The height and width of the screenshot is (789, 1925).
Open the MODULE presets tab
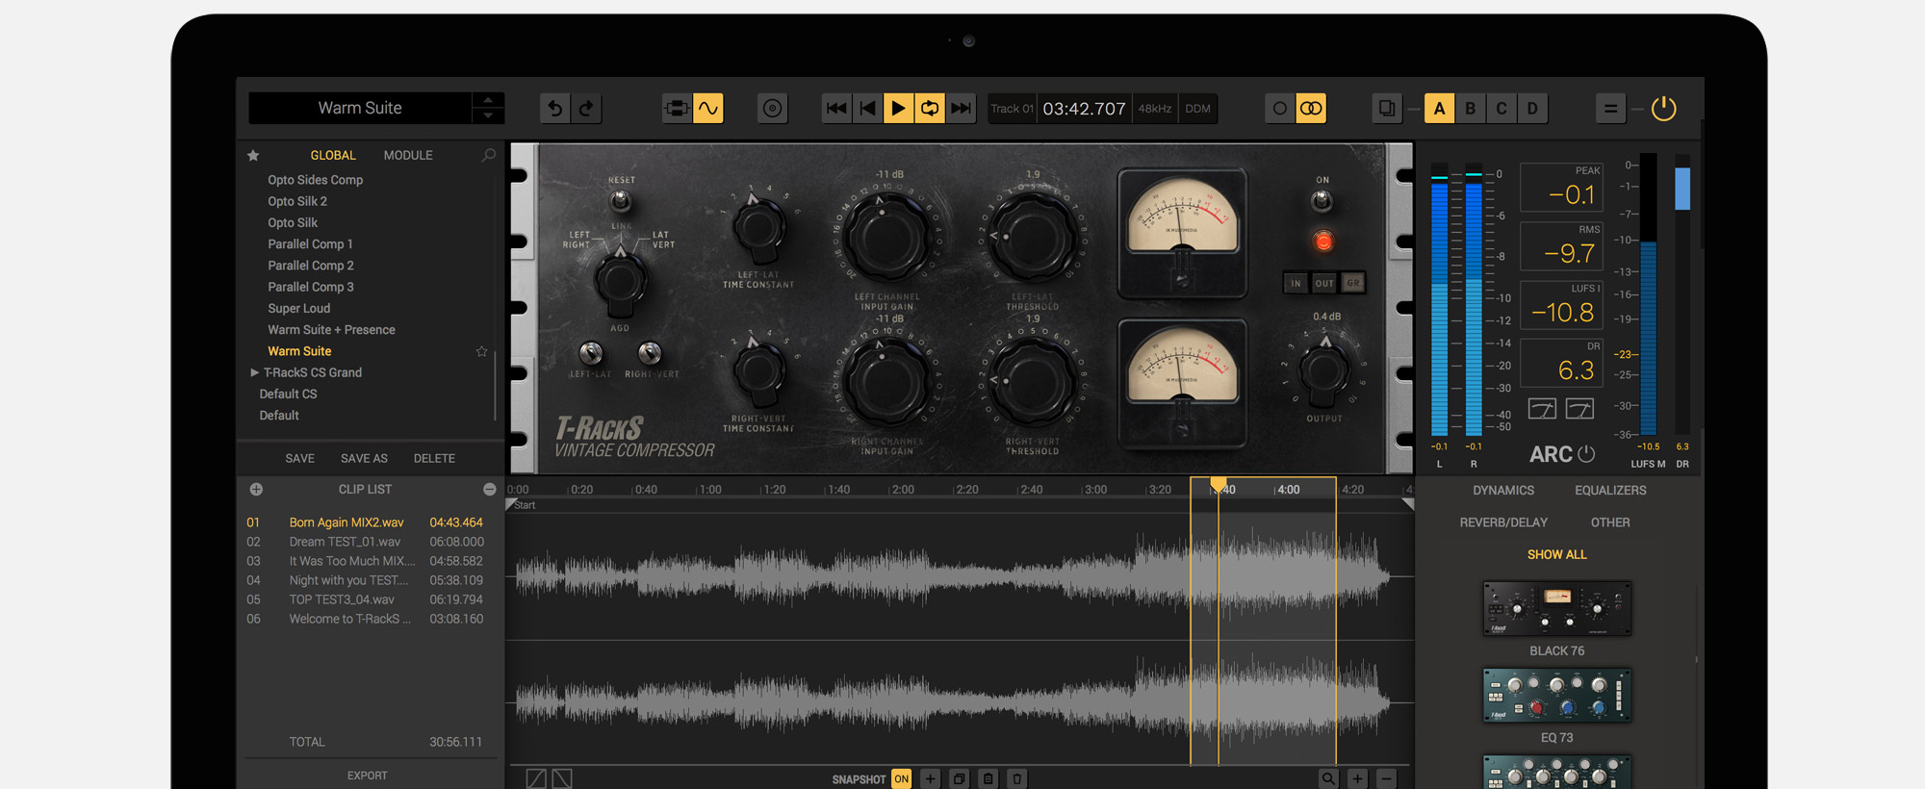pyautogui.click(x=408, y=155)
